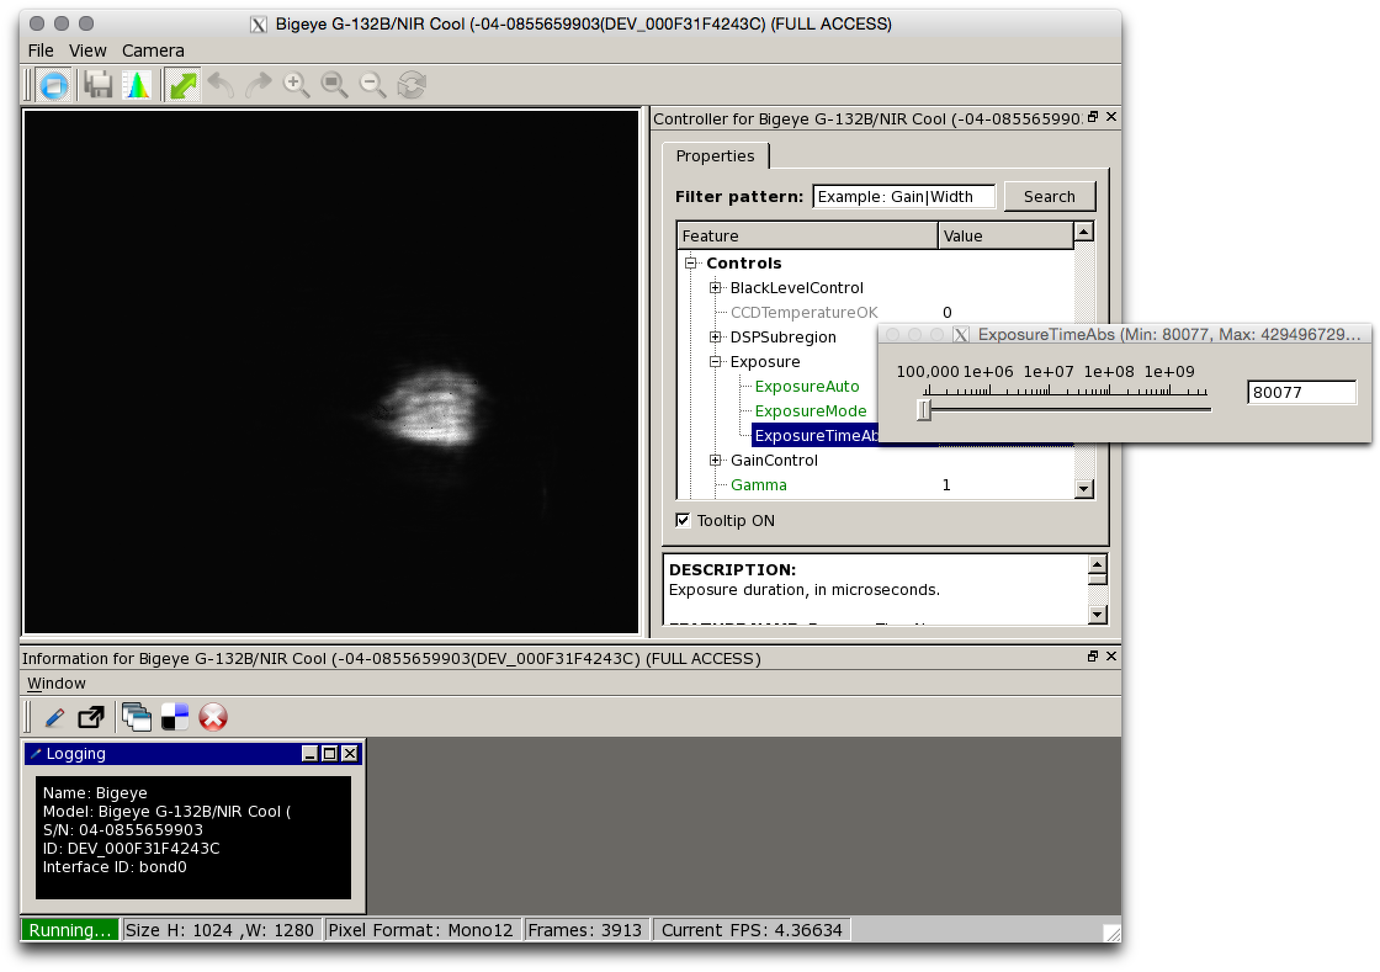This screenshot has width=1380, height=972.
Task: Click the Search button
Action: [1049, 196]
